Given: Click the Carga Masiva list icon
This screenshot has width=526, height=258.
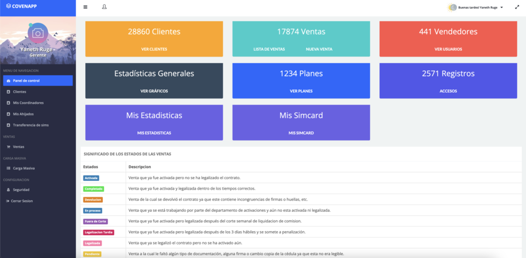Looking at the screenshot, I should click(x=8, y=168).
